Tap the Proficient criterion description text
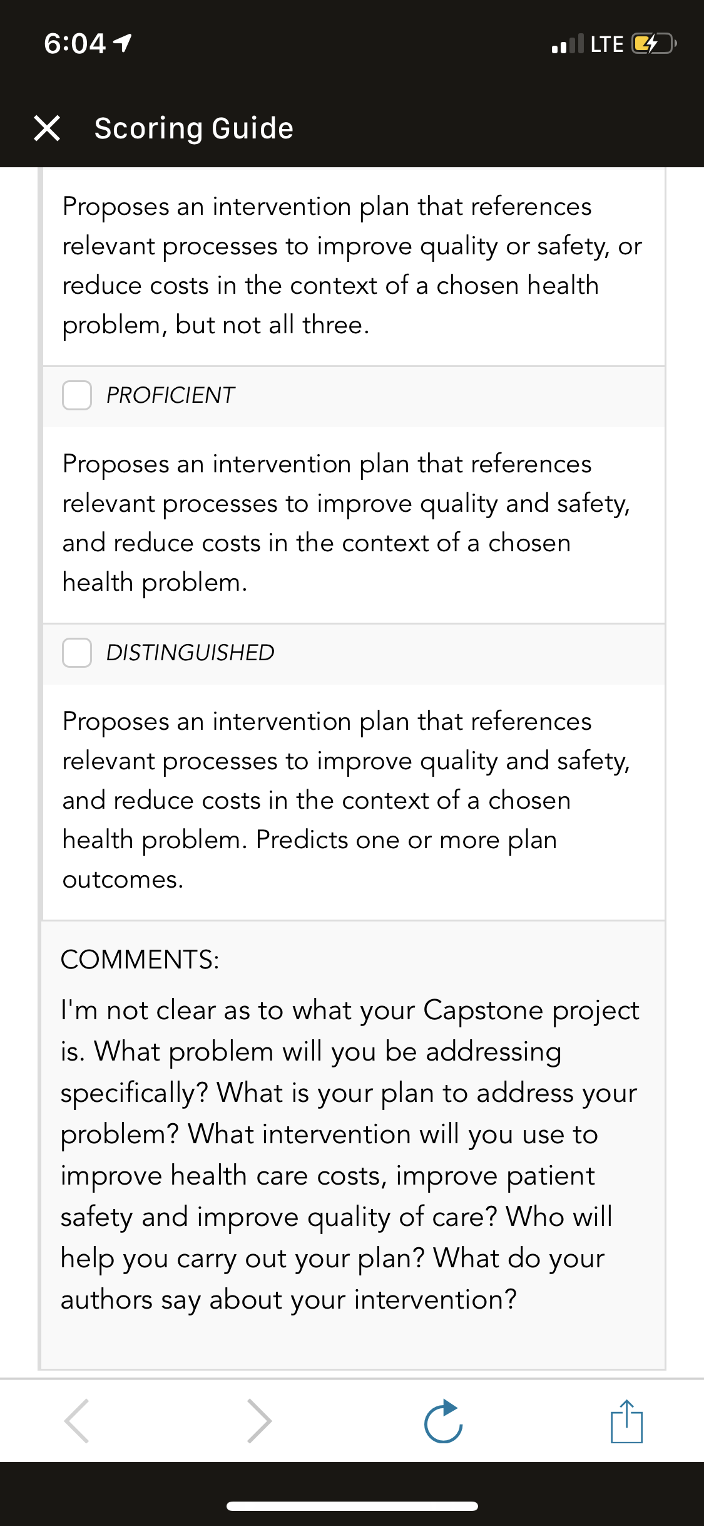Viewport: 704px width, 1526px height. pyautogui.click(x=347, y=523)
